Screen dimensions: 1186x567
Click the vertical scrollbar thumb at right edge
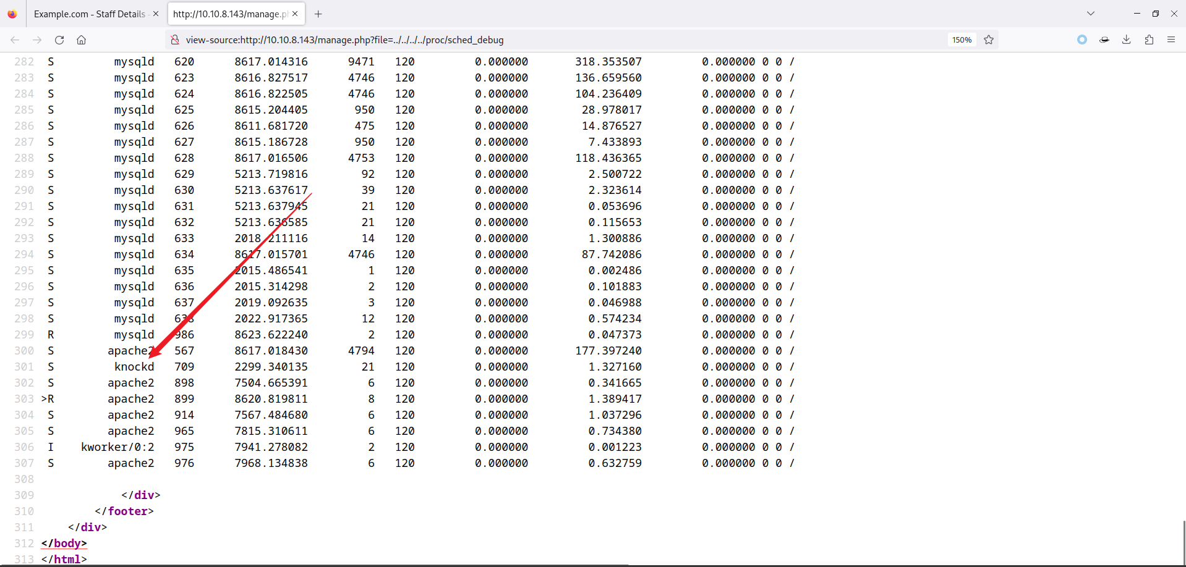tap(1184, 542)
